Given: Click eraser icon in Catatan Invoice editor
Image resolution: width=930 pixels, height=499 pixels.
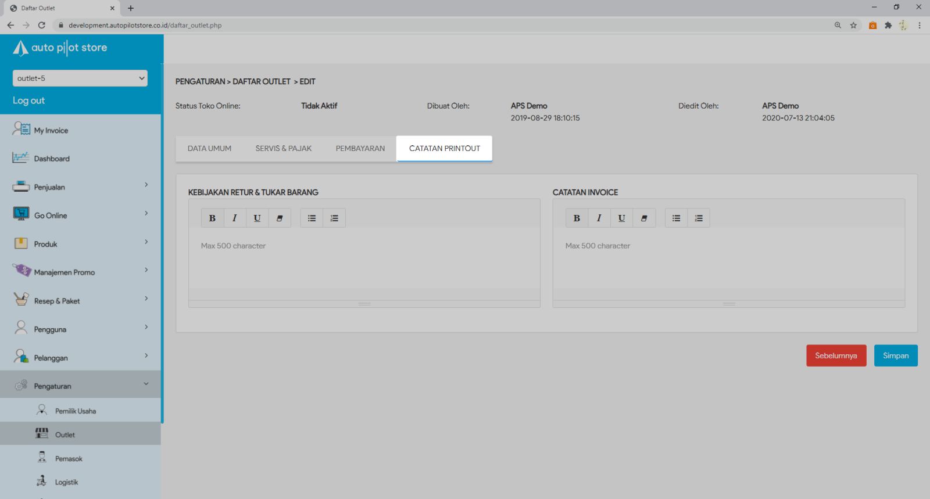Looking at the screenshot, I should [x=644, y=218].
